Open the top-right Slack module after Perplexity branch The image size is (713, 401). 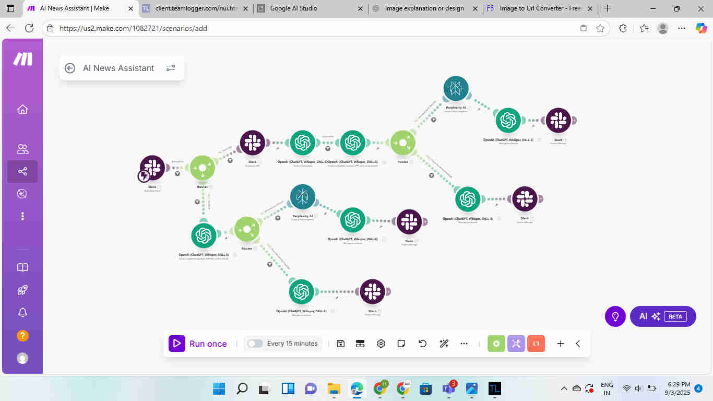point(558,121)
